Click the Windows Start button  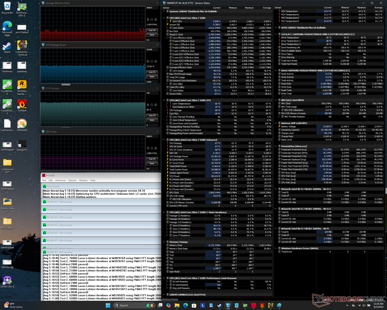108,305
